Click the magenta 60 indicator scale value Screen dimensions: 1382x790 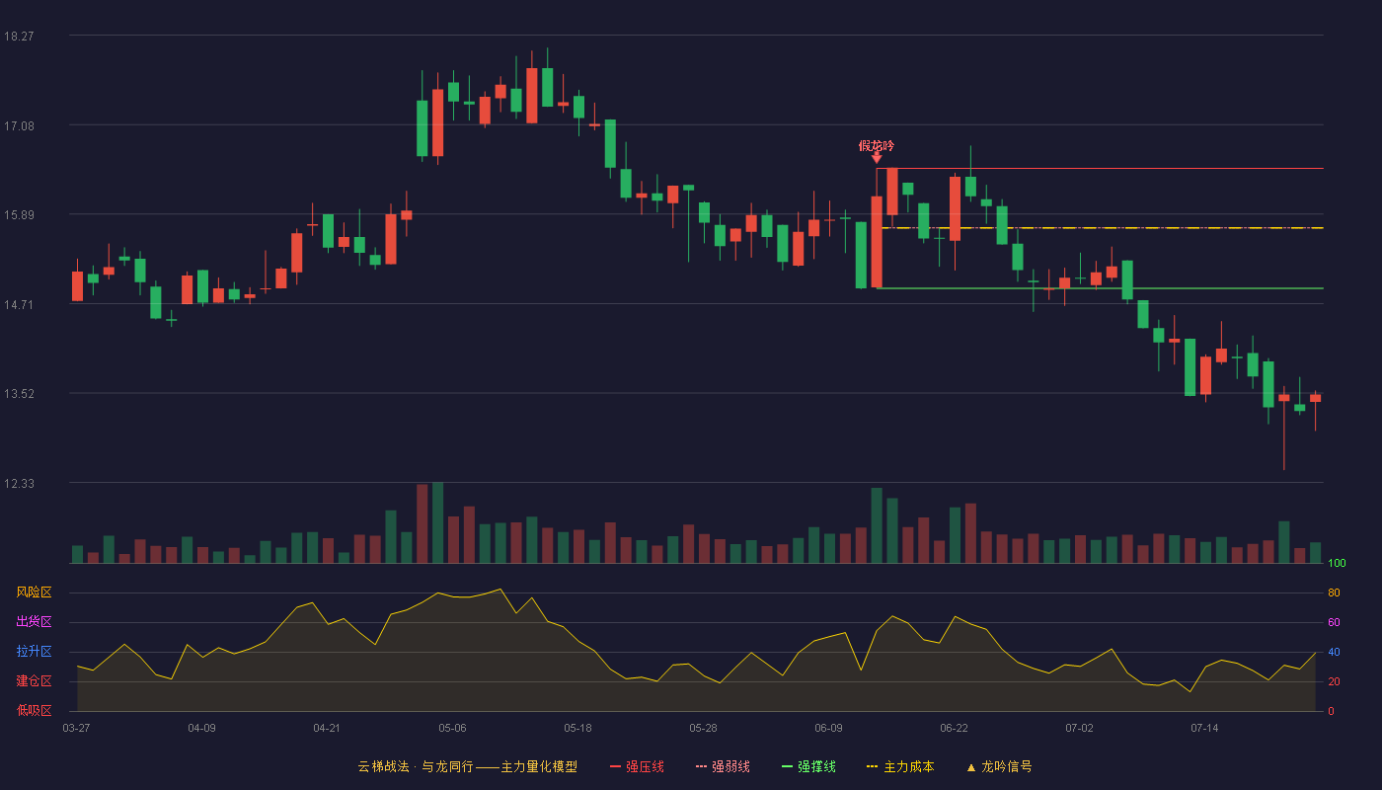[1334, 622]
